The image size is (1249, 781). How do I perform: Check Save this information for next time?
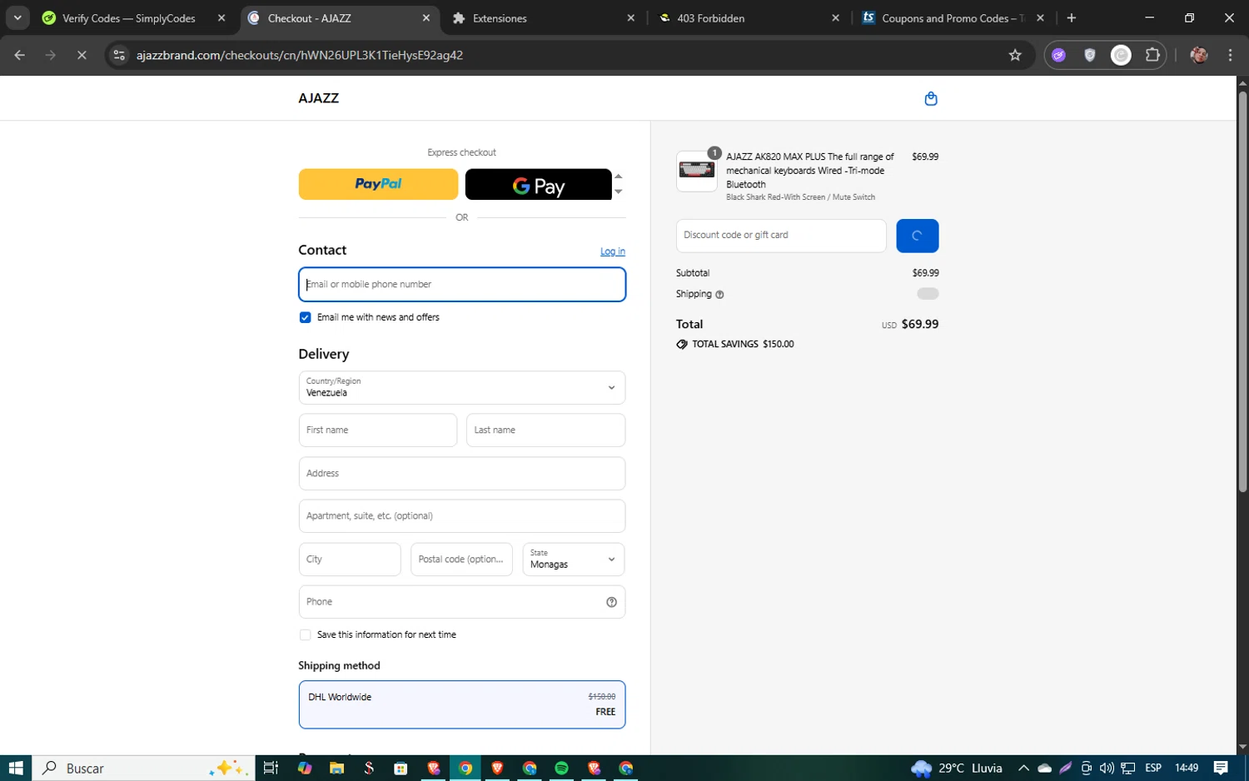point(305,634)
